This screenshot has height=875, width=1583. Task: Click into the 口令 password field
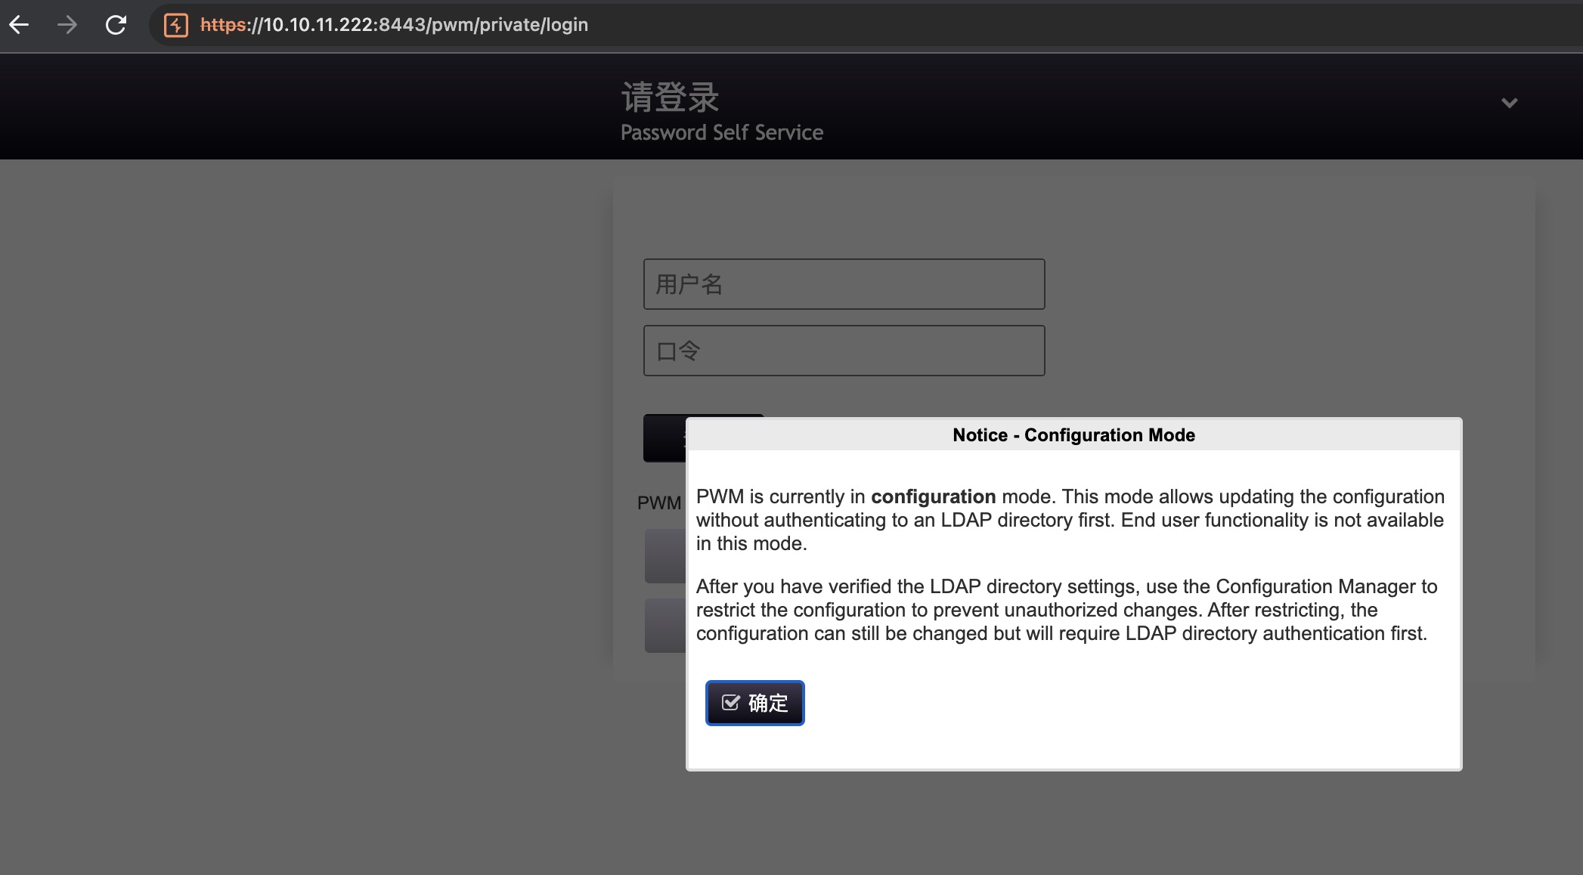(844, 351)
